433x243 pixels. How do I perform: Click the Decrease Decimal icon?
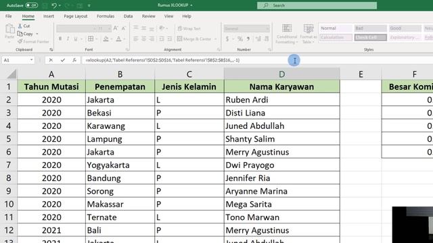266,39
